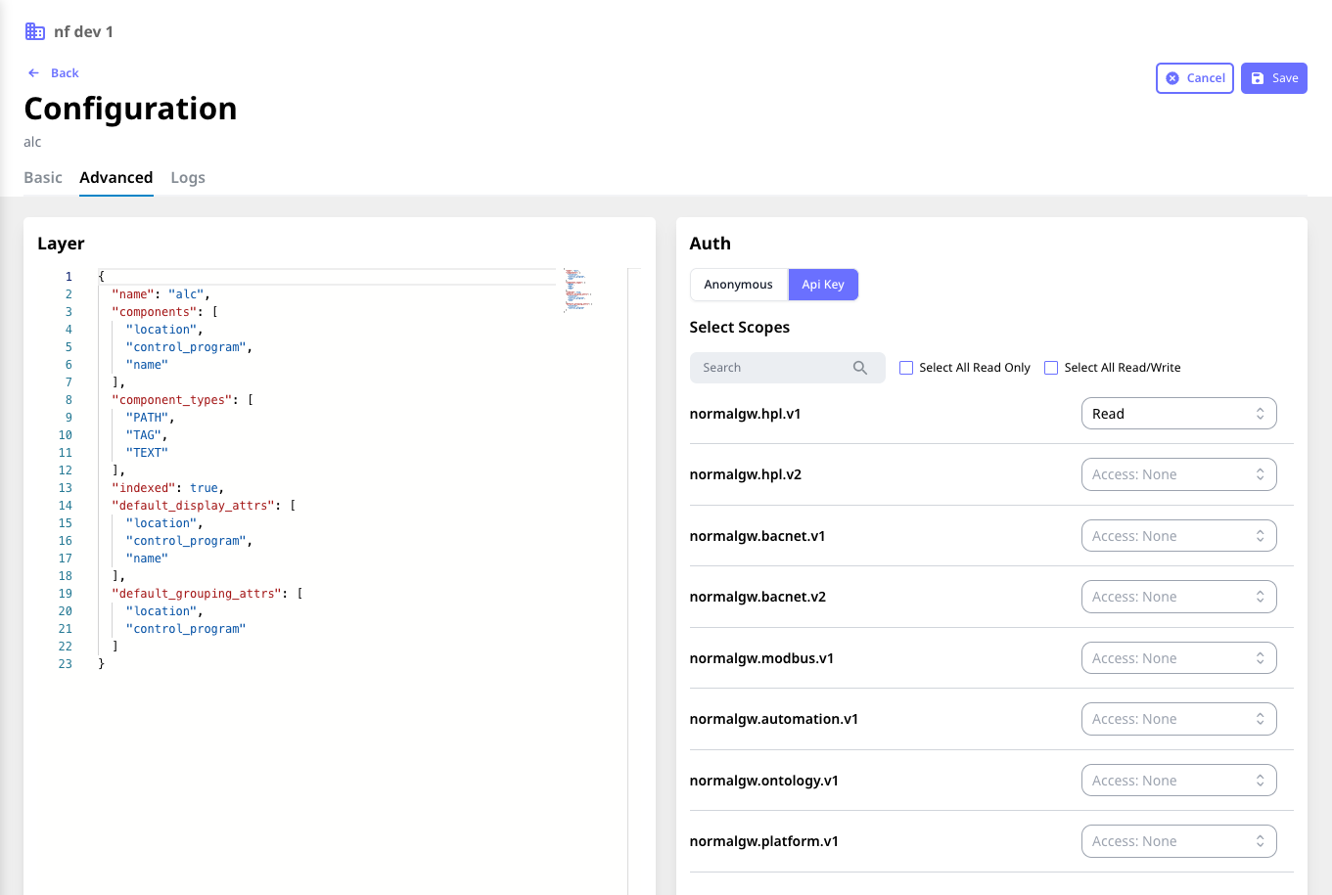The height and width of the screenshot is (895, 1332).
Task: Click "default_grouping_attrs" line in editor
Action: tap(207, 594)
